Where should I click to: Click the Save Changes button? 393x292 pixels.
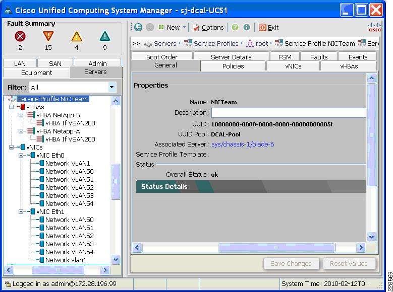tap(291, 263)
